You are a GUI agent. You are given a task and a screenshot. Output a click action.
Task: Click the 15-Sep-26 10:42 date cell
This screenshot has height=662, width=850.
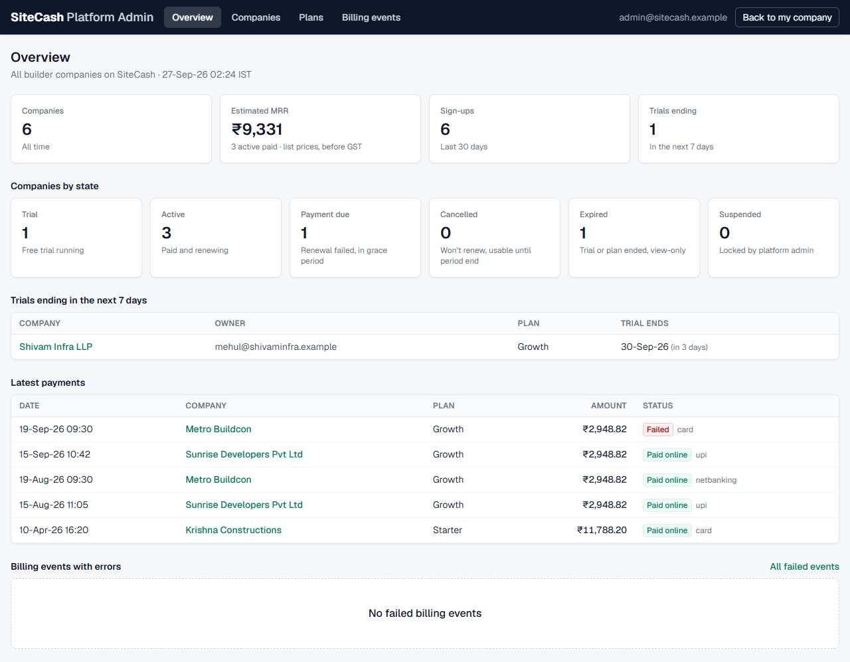point(54,454)
